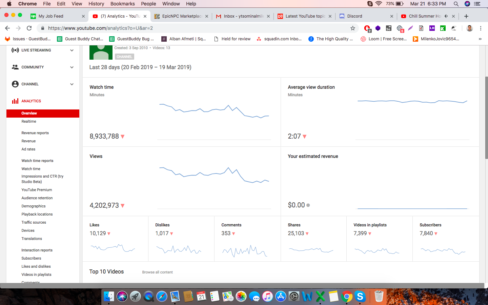The image size is (488, 305).
Task: Open the Shares metric card
Action: click(313, 239)
